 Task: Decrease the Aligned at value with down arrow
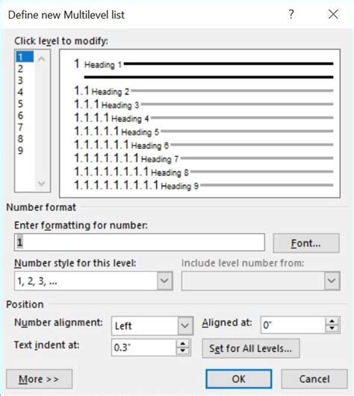click(332, 328)
